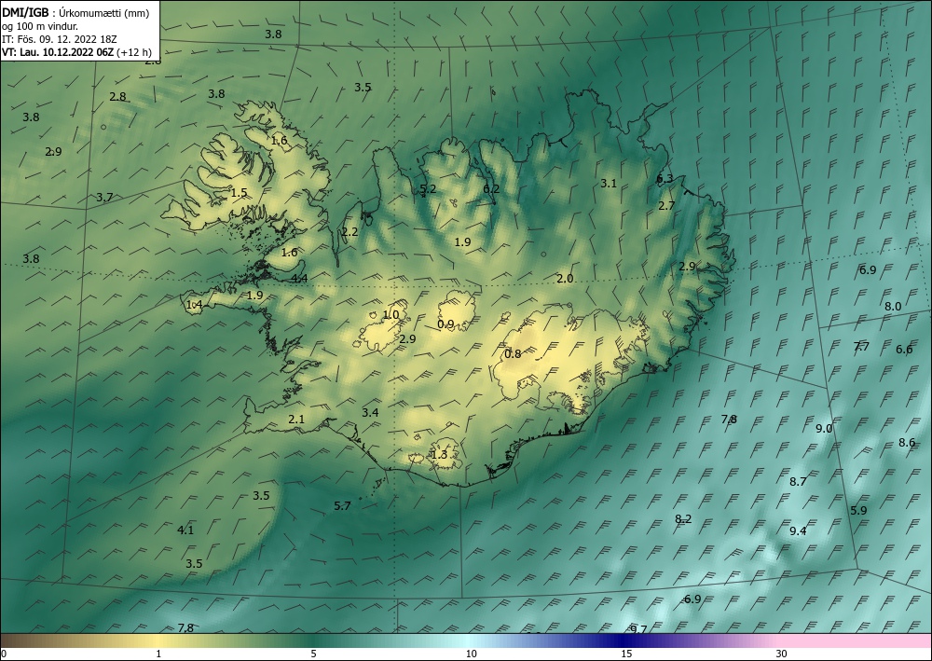Select the value 1.0 on the glacier
Image resolution: width=932 pixels, height=661 pixels.
tap(391, 314)
